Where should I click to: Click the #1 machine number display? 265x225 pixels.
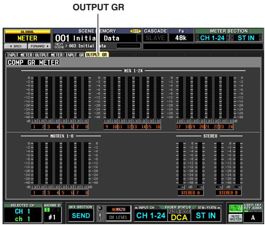pyautogui.click(x=52, y=217)
